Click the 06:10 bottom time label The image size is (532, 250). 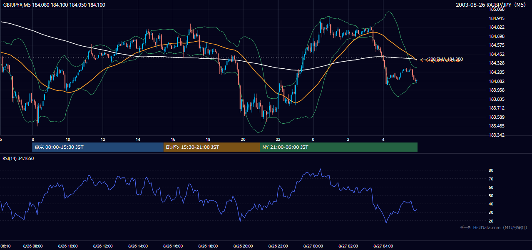(5, 246)
